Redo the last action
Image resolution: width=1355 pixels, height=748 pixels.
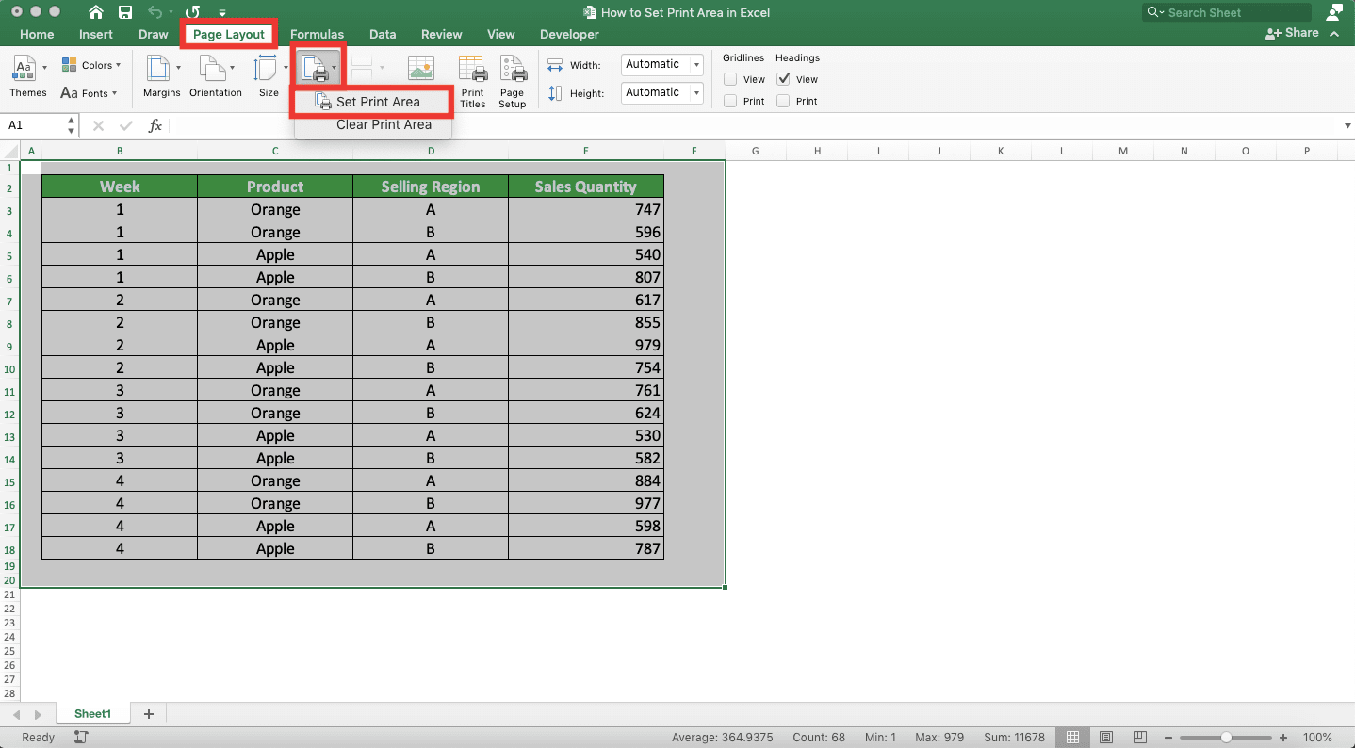(x=192, y=12)
